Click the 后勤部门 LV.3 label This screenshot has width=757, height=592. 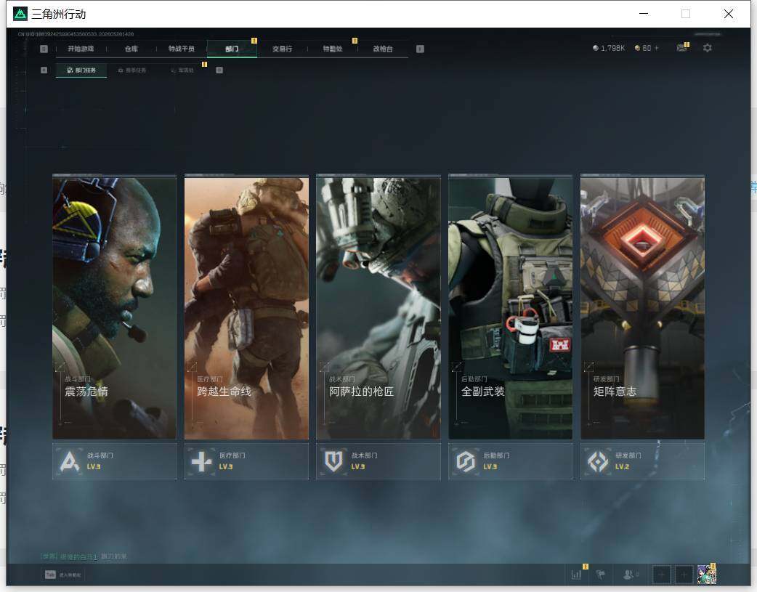point(490,467)
